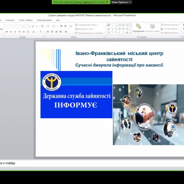Open the Показ слайдов tab
Screen dimensions: 184x184
tap(26, 20)
